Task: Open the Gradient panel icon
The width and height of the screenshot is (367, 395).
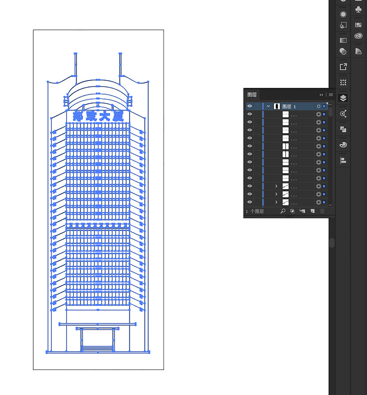Action: 343,40
